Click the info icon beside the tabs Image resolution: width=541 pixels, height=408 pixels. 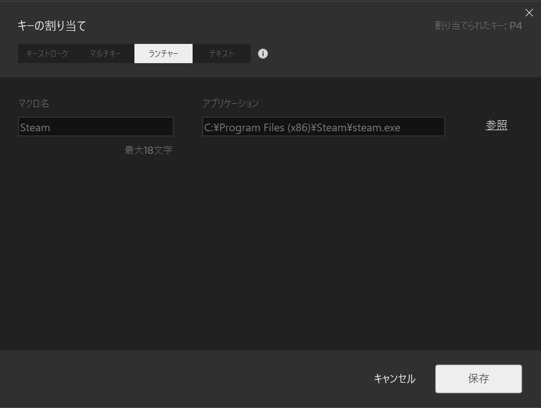(263, 53)
